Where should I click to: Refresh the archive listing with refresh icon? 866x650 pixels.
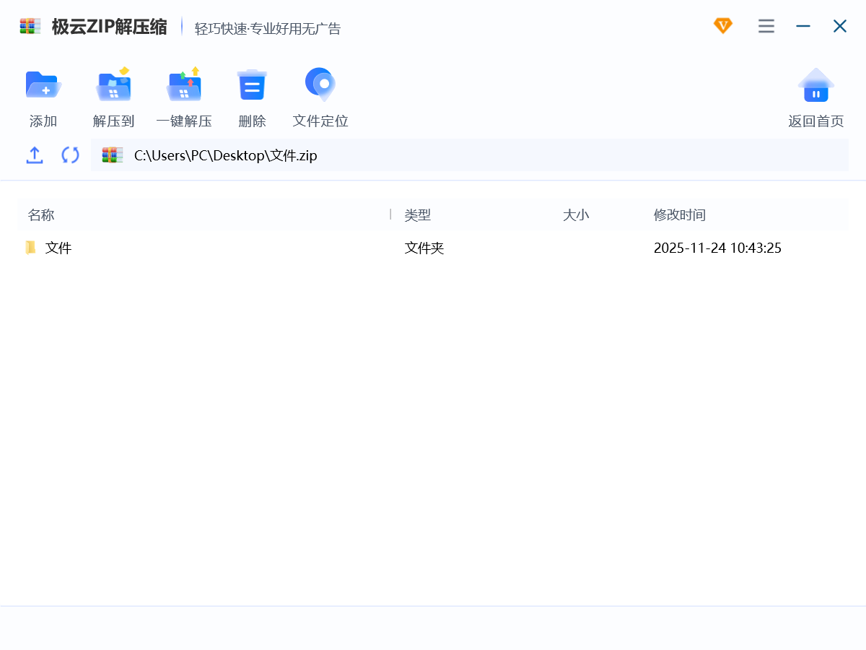(70, 155)
